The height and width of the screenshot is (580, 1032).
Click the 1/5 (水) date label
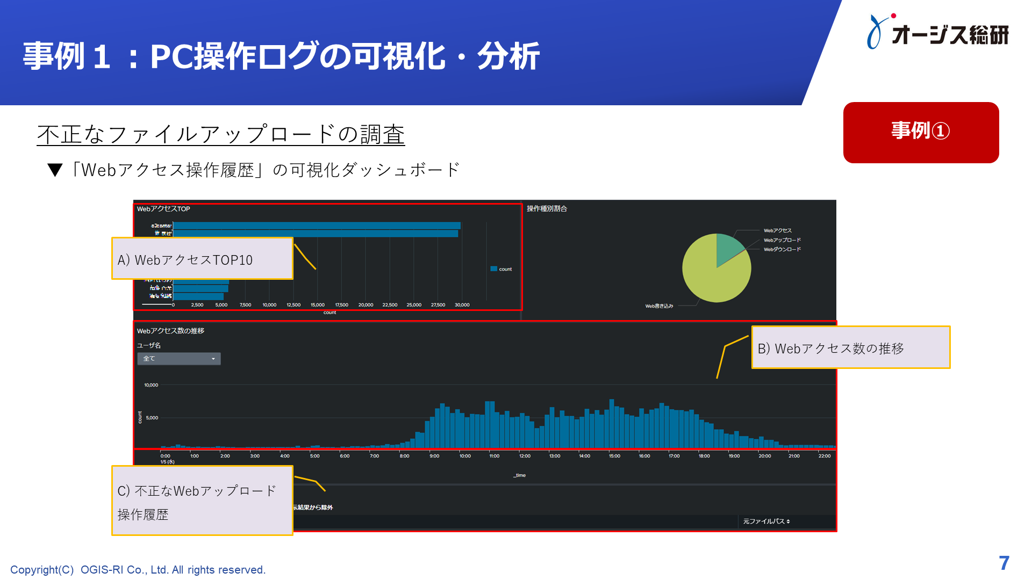pyautogui.click(x=167, y=462)
